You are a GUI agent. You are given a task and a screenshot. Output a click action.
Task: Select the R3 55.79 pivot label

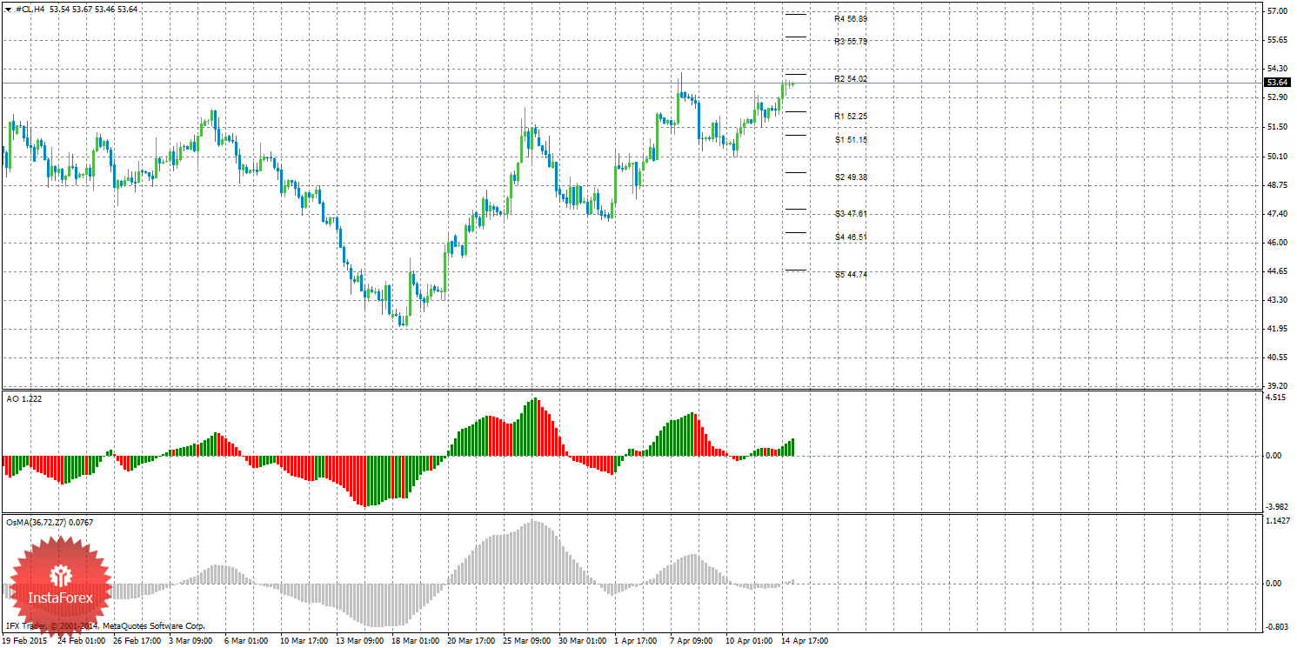point(851,41)
